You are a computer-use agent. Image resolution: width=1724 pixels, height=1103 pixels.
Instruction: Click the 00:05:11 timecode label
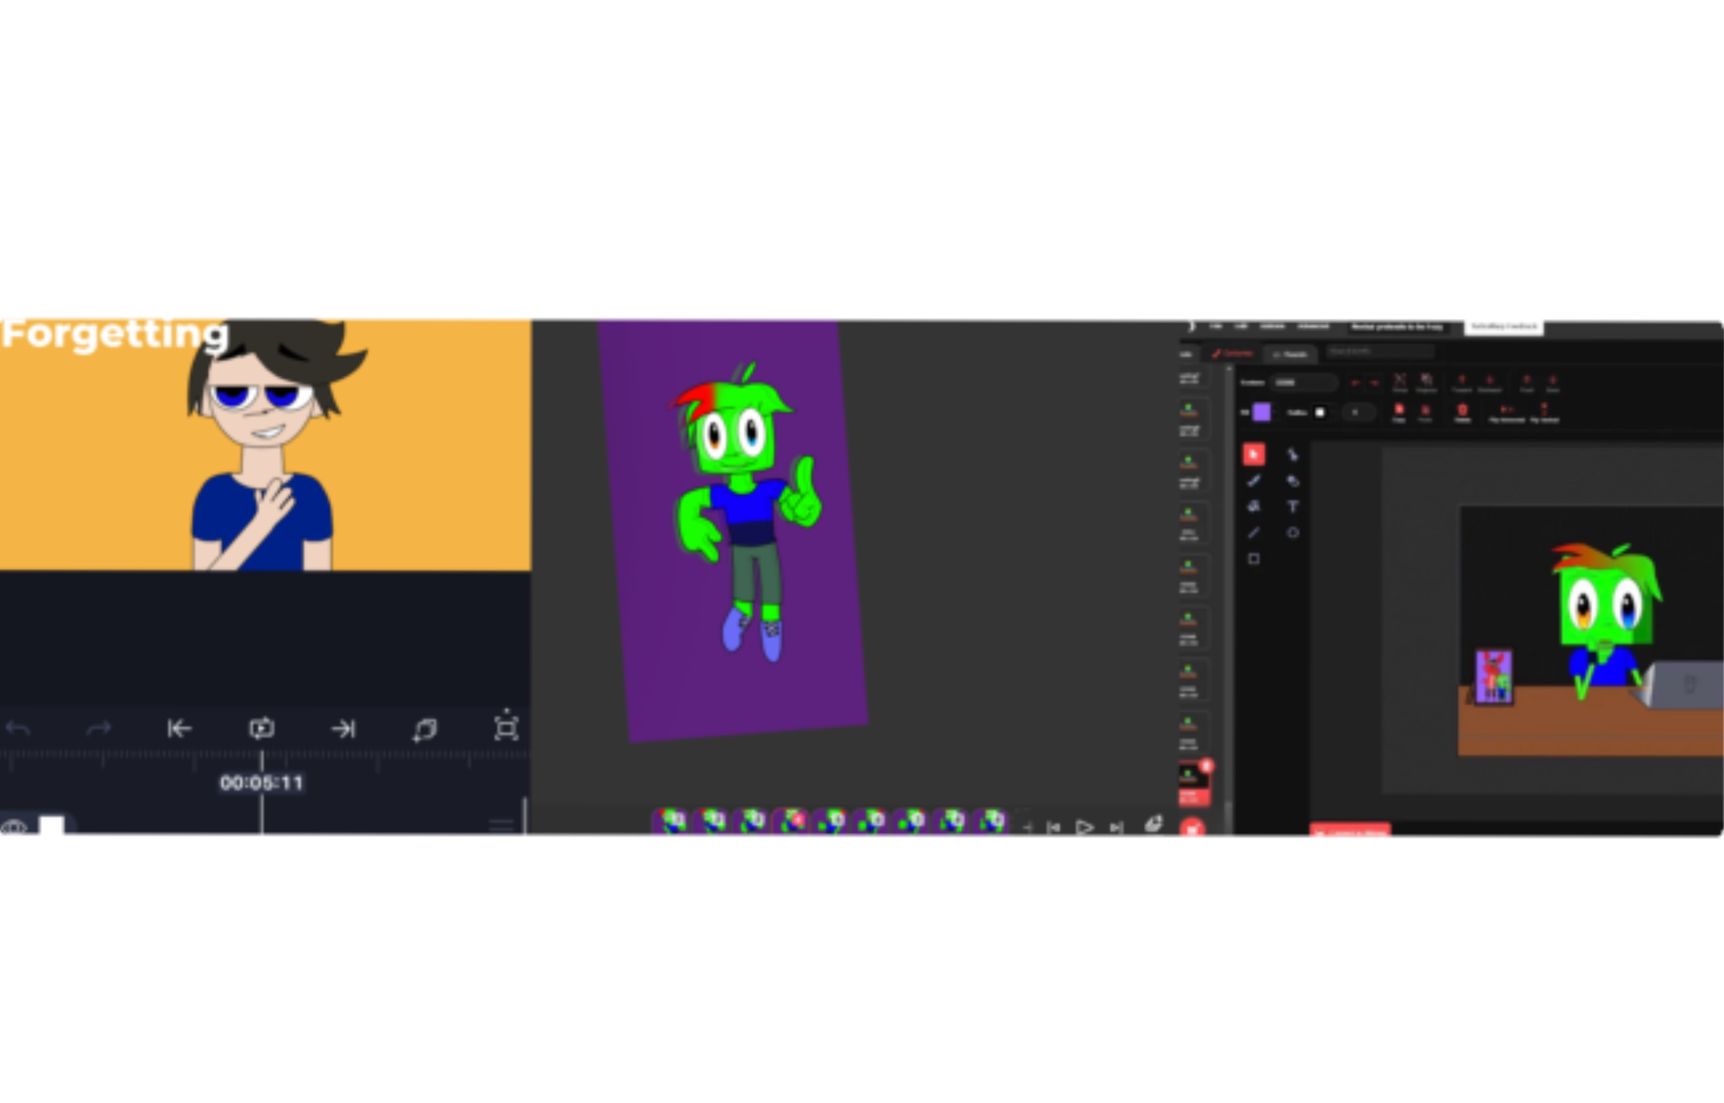pyautogui.click(x=261, y=783)
